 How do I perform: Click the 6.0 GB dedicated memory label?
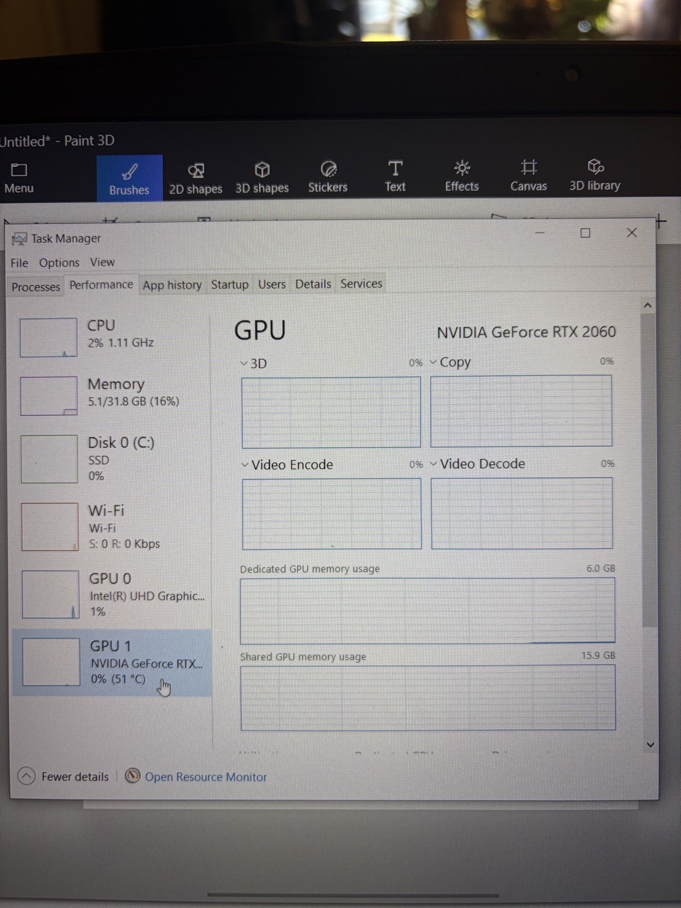click(x=601, y=568)
